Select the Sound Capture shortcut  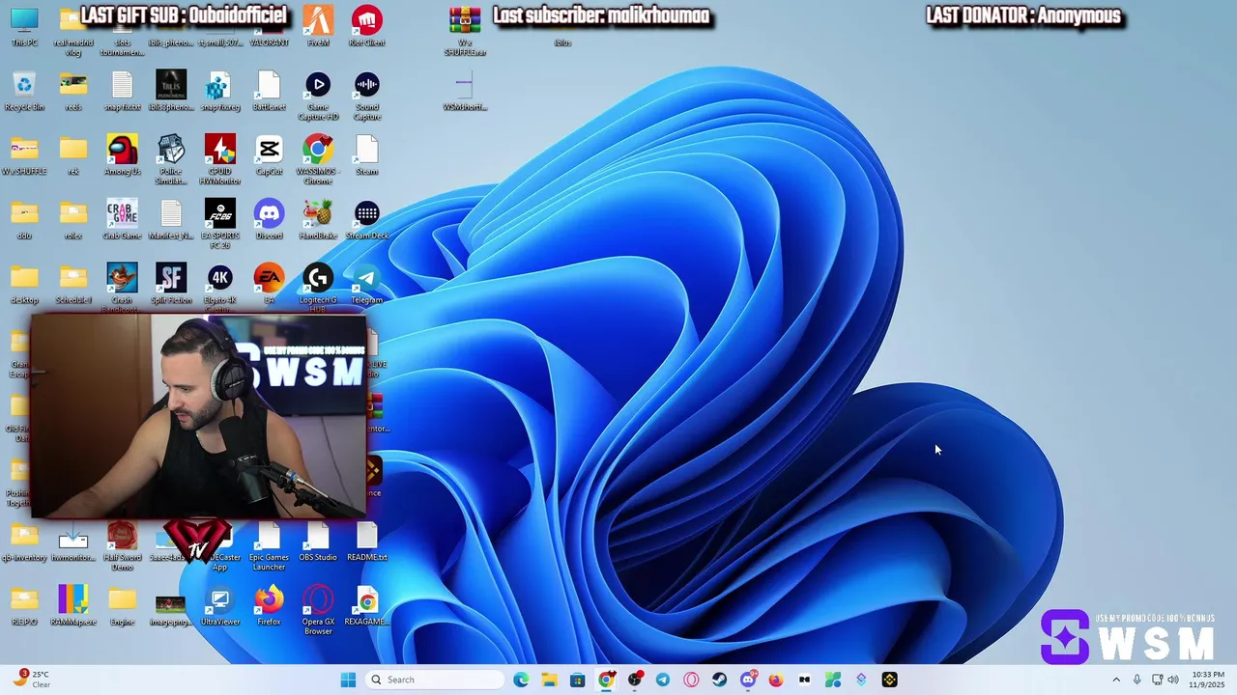[366, 96]
